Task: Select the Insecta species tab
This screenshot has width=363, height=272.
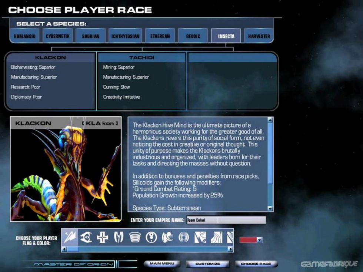Action: tap(226, 36)
